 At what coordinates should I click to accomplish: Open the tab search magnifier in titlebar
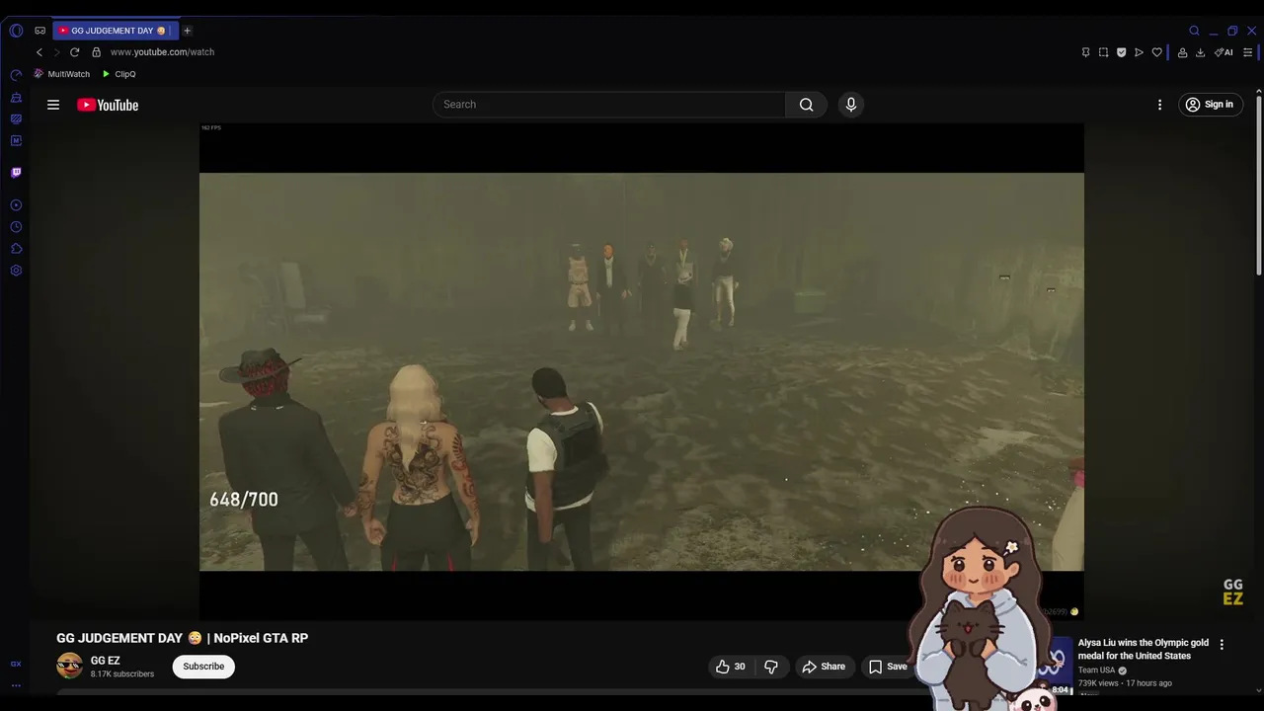1194,31
